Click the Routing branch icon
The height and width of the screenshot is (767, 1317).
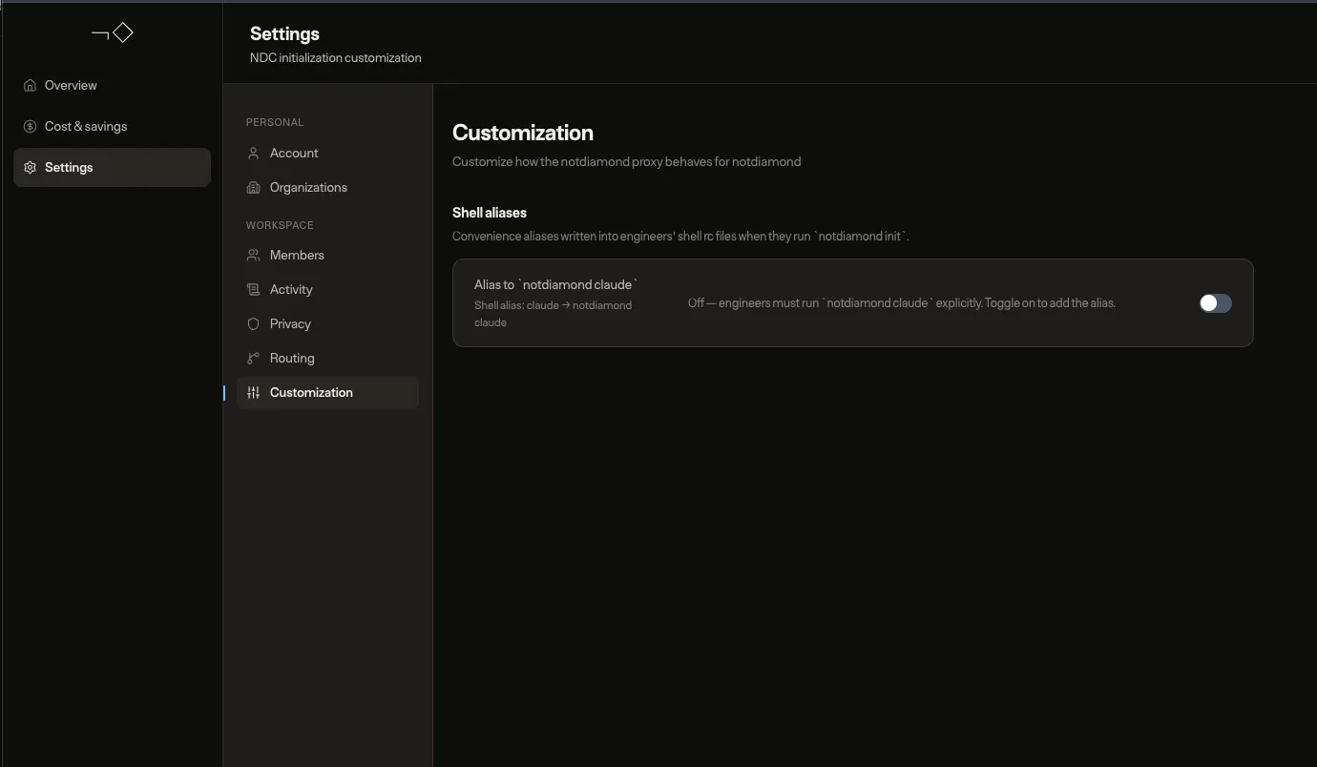click(x=253, y=358)
